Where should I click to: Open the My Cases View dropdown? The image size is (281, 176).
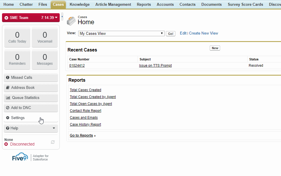(x=121, y=34)
